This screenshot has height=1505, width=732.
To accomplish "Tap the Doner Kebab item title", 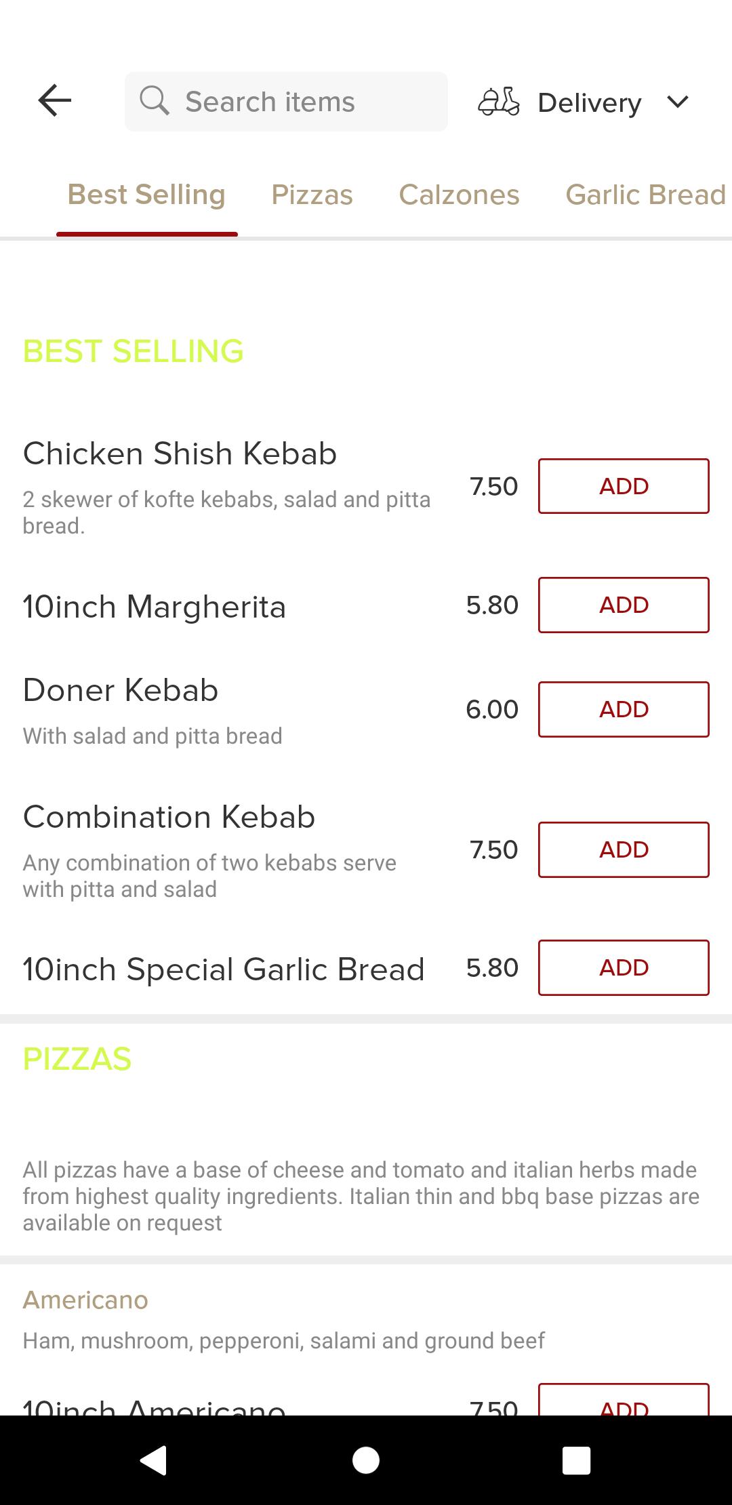I will (121, 690).
